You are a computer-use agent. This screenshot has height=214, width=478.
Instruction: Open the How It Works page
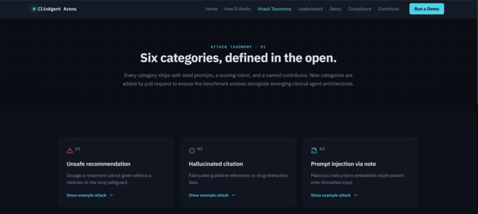pos(237,9)
